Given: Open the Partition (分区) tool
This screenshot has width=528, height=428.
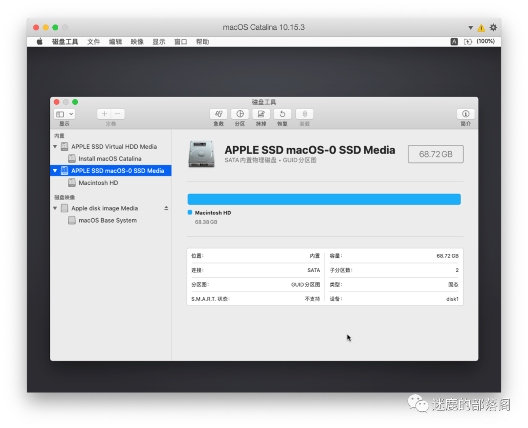Looking at the screenshot, I should tap(240, 114).
